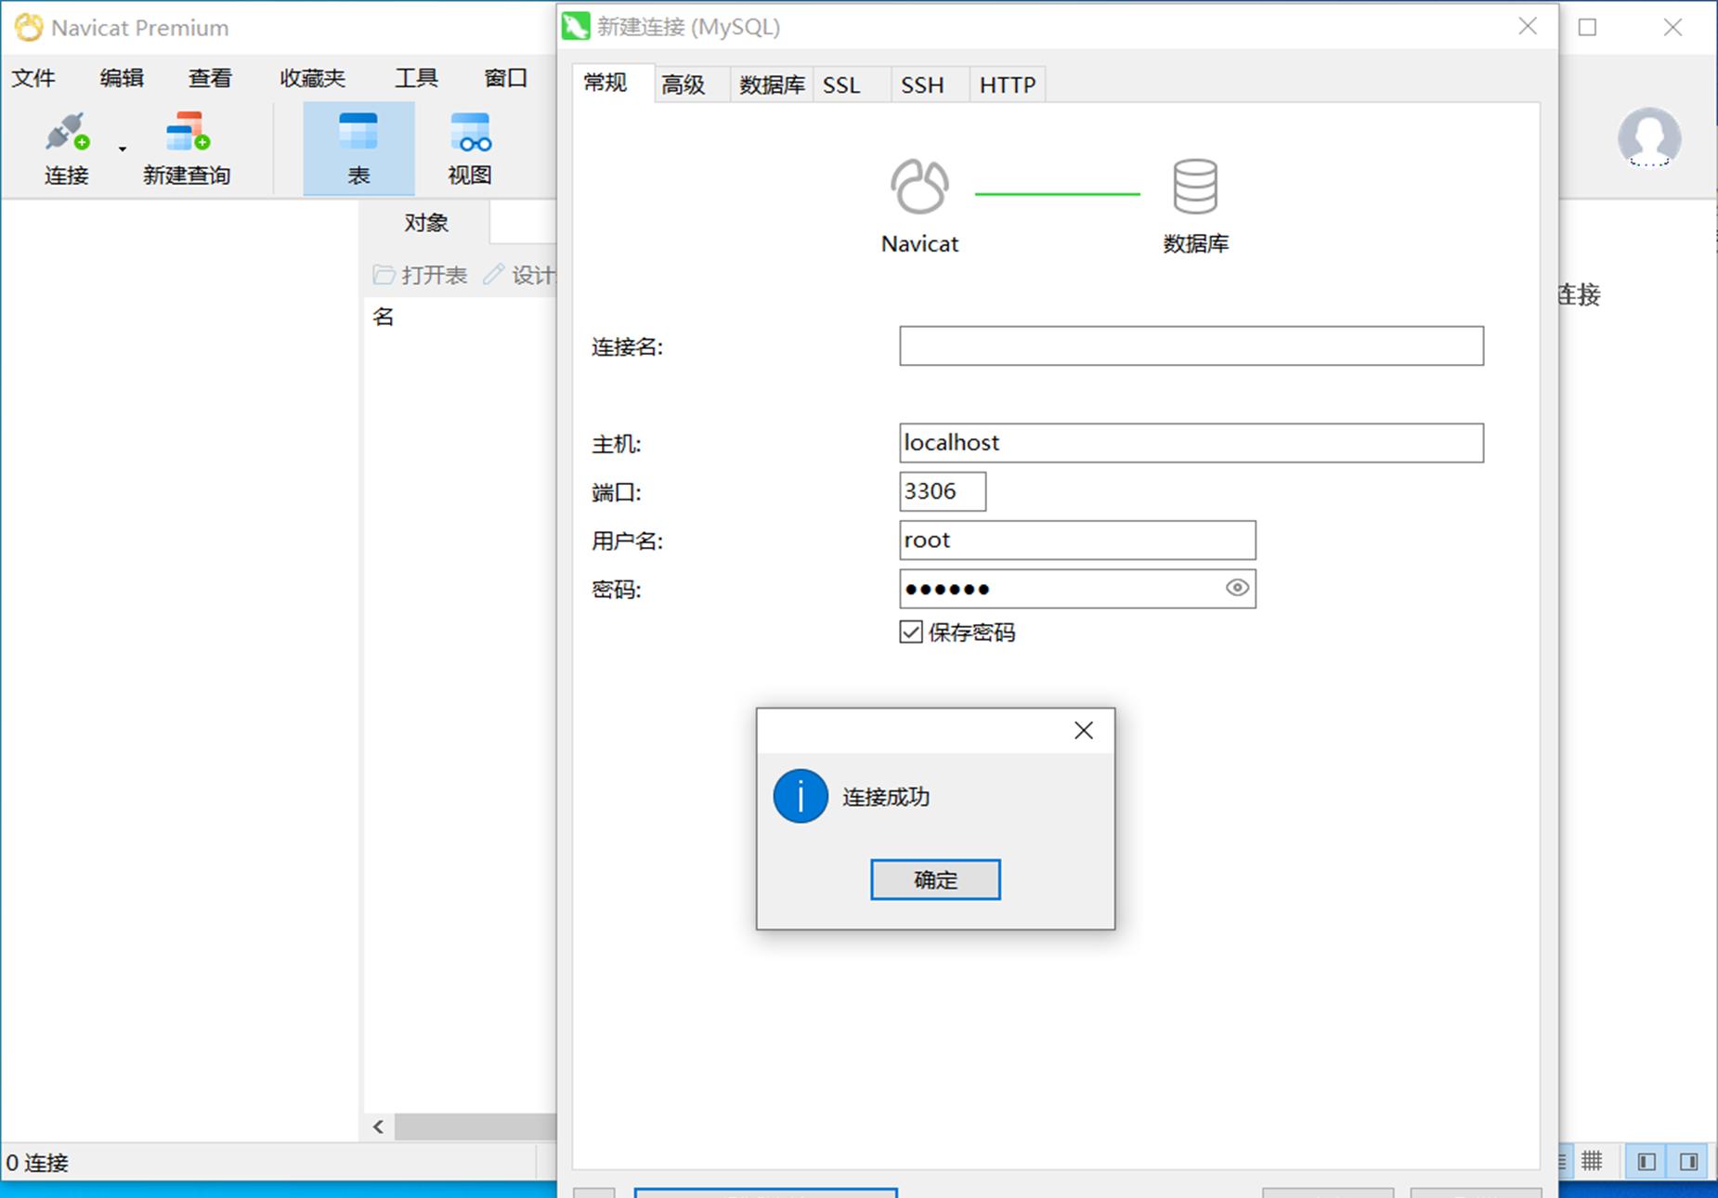The width and height of the screenshot is (1718, 1198).
Task: Open the Connection dropdown arrow
Action: (123, 149)
